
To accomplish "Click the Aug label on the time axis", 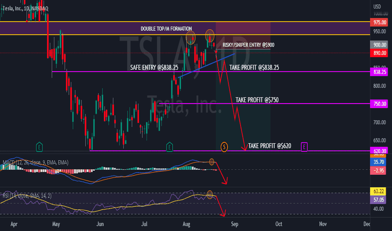I will coord(186,224).
